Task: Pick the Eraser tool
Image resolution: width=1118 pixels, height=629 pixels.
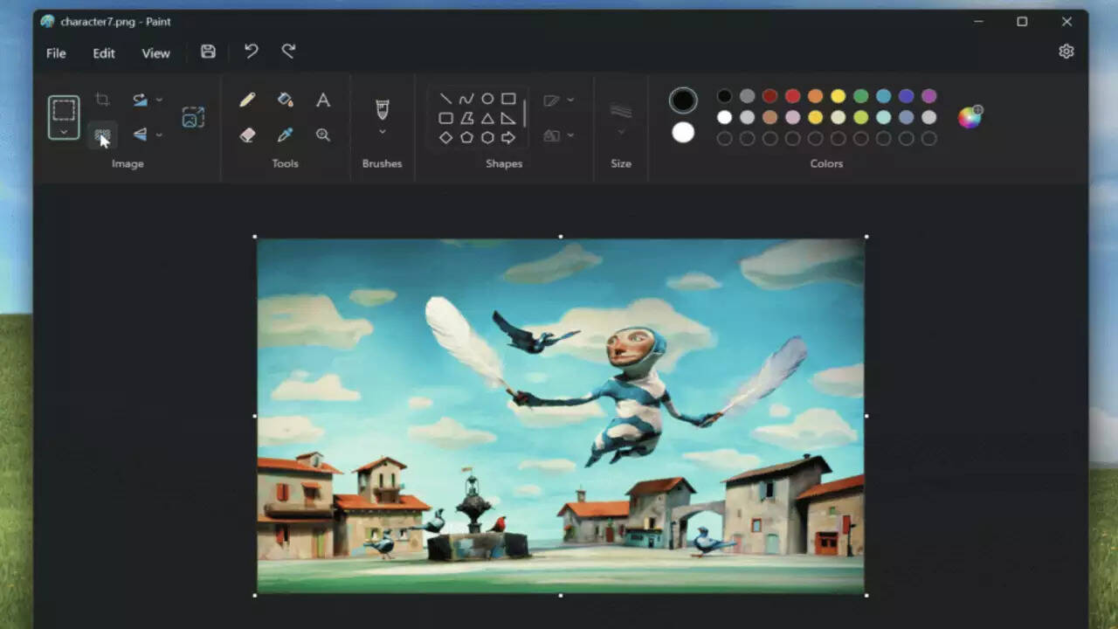Action: pyautogui.click(x=247, y=135)
